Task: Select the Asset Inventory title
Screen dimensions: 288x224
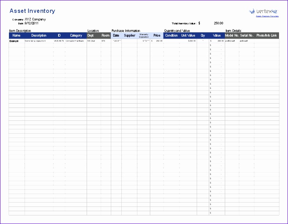Action: pyautogui.click(x=32, y=11)
